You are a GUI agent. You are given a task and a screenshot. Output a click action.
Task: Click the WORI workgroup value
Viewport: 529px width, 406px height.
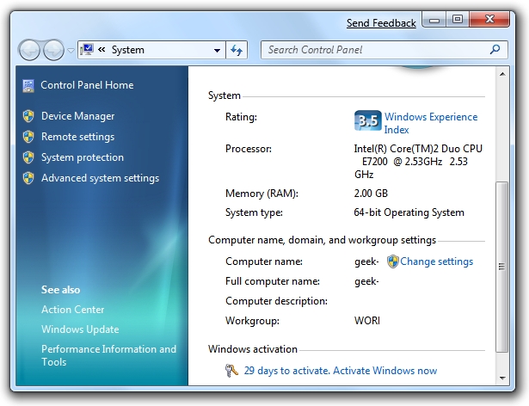coord(367,320)
